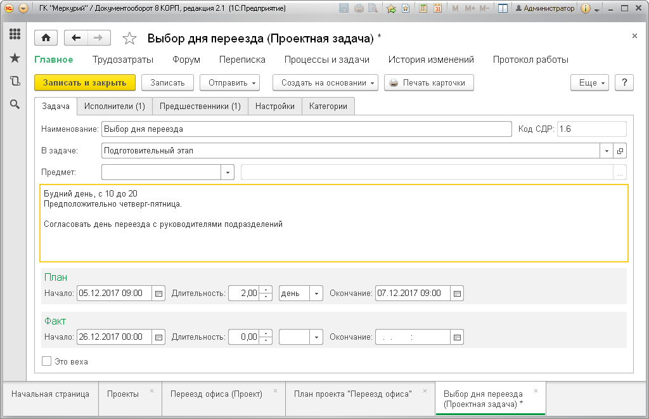
Task: Open the info menu in the title bar
Action: (x=585, y=8)
